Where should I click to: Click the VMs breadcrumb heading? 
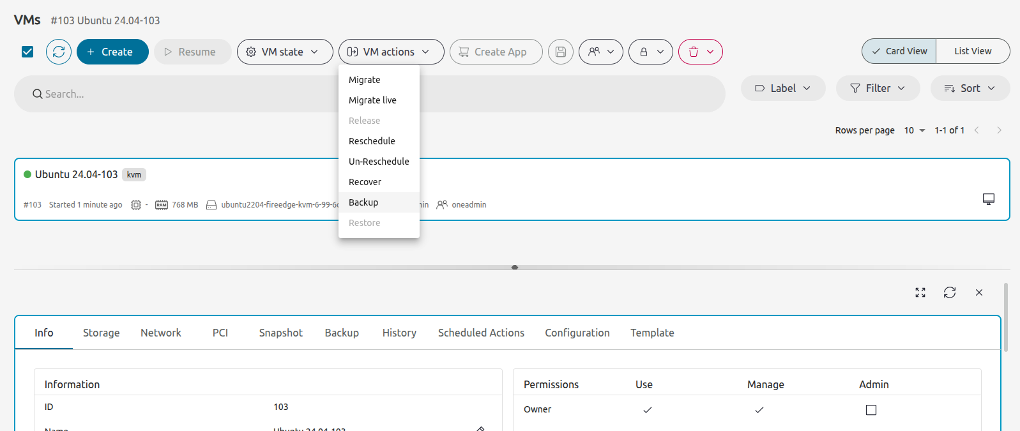tap(27, 20)
